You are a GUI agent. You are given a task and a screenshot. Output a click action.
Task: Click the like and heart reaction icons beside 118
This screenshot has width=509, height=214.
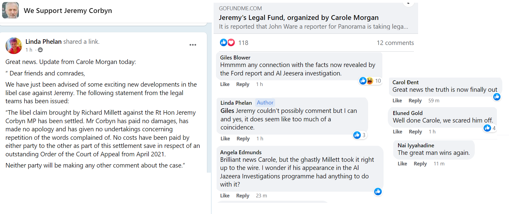pyautogui.click(x=227, y=43)
